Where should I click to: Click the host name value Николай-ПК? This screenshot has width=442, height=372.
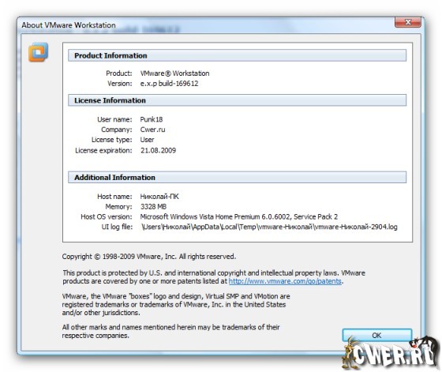coord(159,197)
